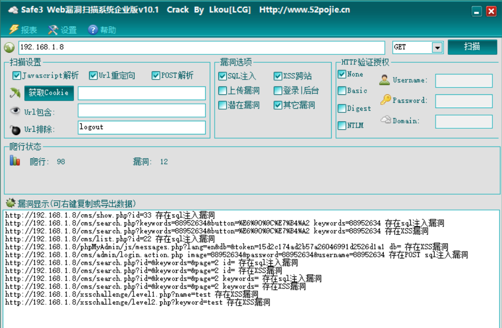Enable the 潜在漏洞 checkbox

pyautogui.click(x=223, y=105)
